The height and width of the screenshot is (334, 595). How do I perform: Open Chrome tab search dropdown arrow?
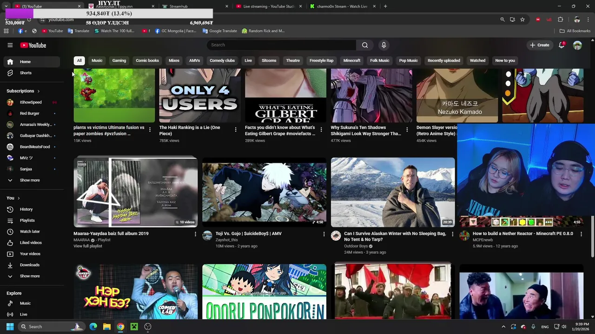click(x=6, y=6)
